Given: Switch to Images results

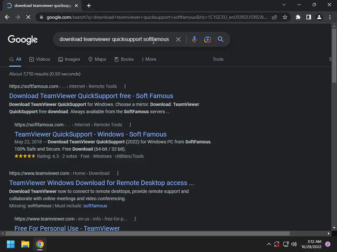Looking at the screenshot, I should point(69,59).
